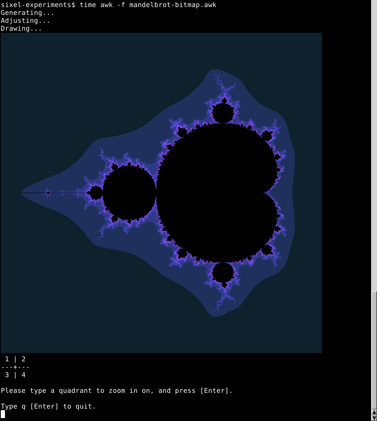Click the darker scrollbar thumb

pos(374,350)
